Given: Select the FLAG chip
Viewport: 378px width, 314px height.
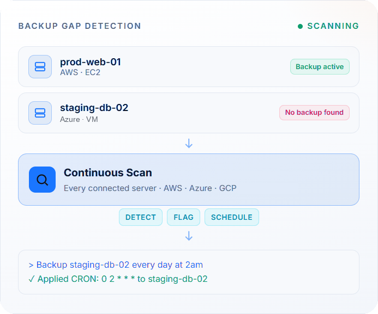Looking at the screenshot, I should tap(183, 217).
